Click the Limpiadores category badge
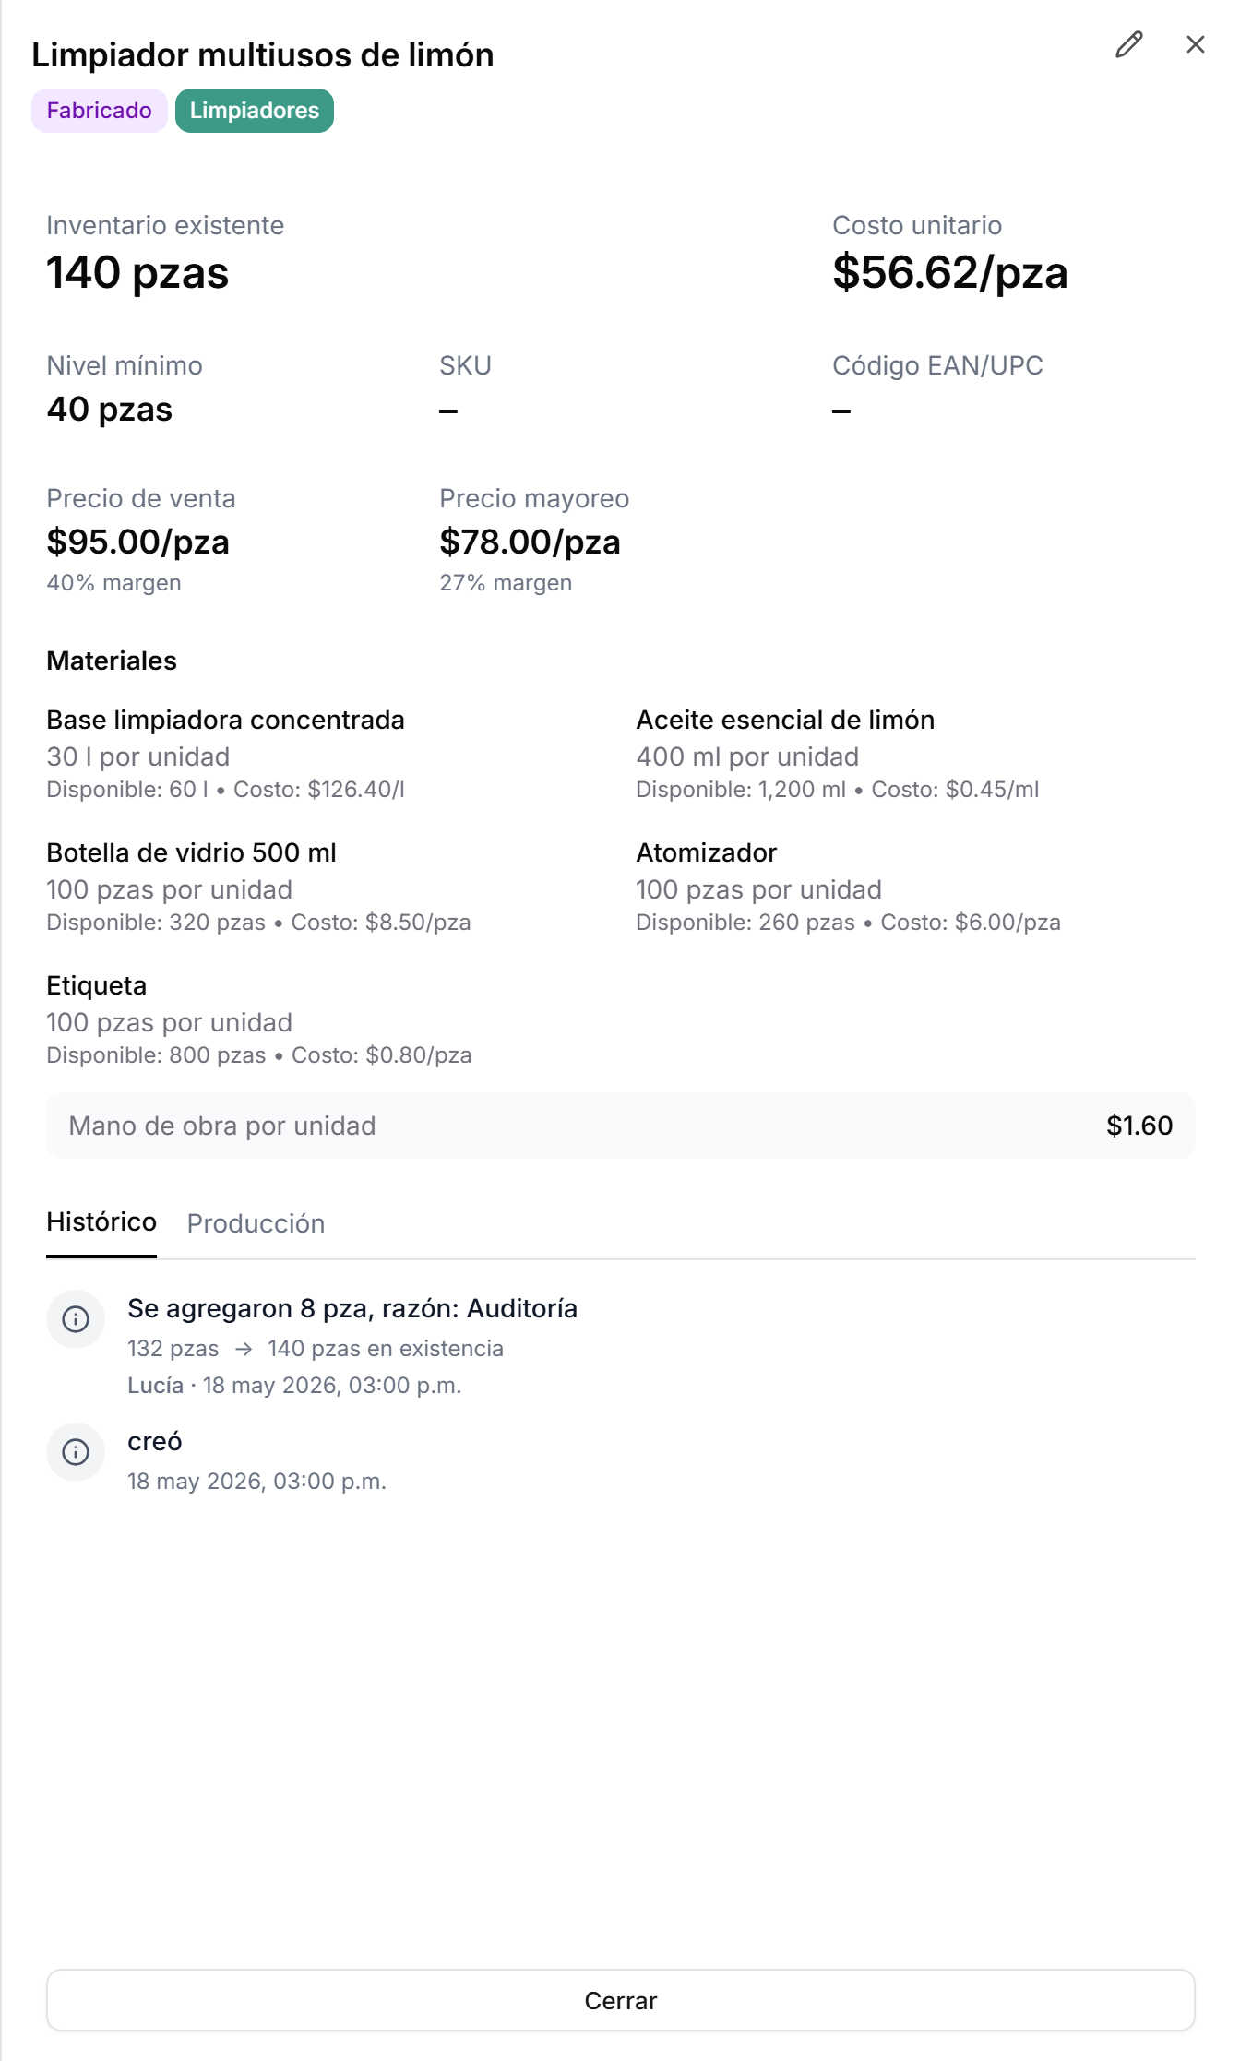 (255, 111)
